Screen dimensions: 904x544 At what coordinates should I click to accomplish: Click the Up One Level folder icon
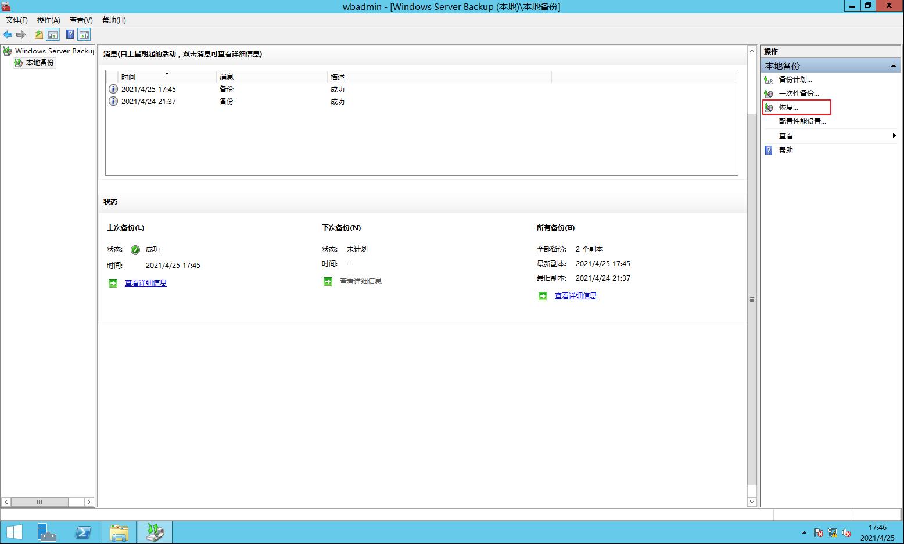coord(38,35)
